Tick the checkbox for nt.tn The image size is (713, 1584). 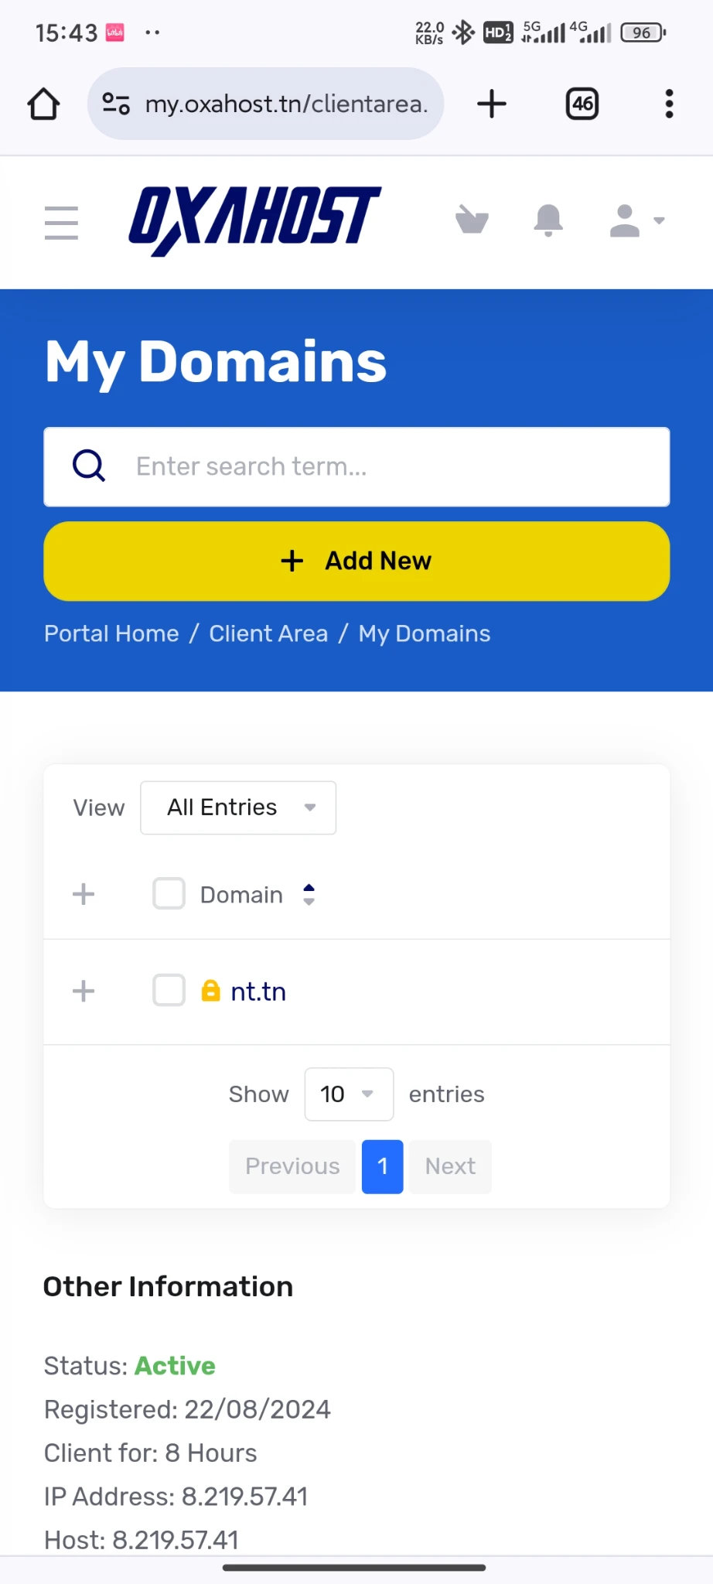169,991
